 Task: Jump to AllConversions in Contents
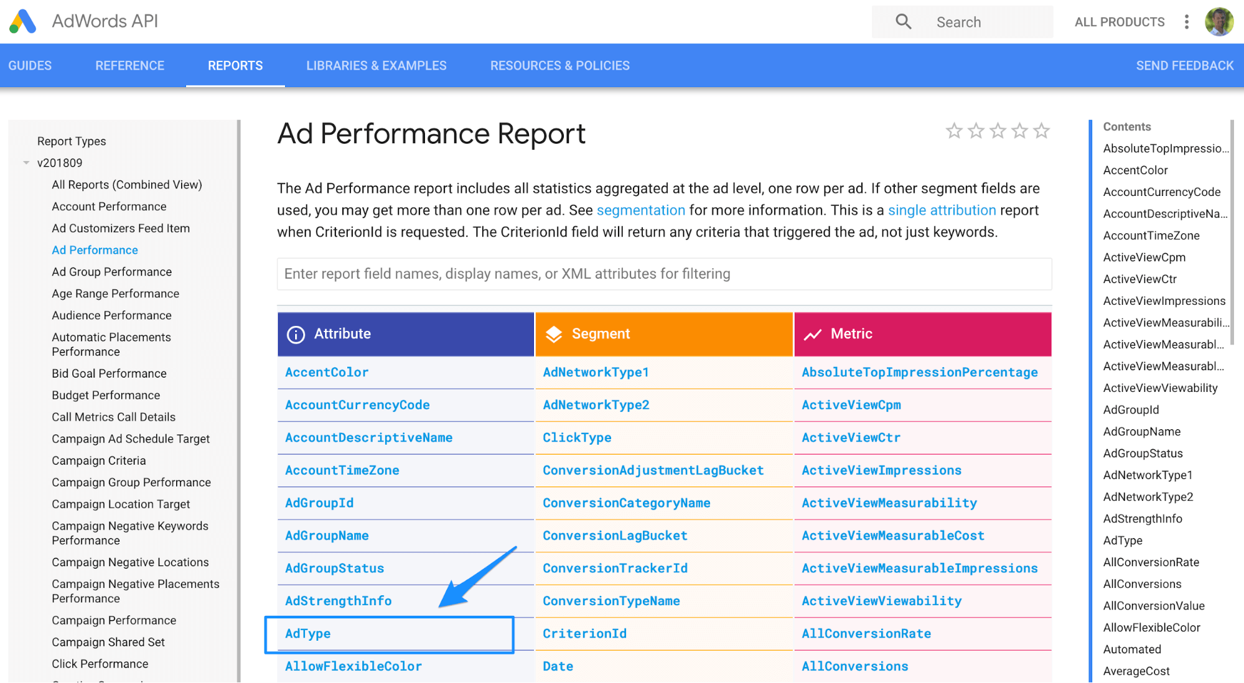click(1142, 584)
